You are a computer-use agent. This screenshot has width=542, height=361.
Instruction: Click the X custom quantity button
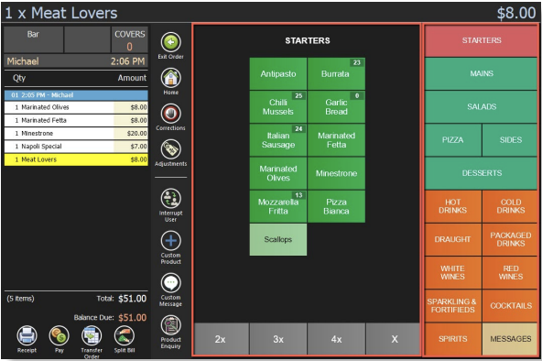coord(393,339)
